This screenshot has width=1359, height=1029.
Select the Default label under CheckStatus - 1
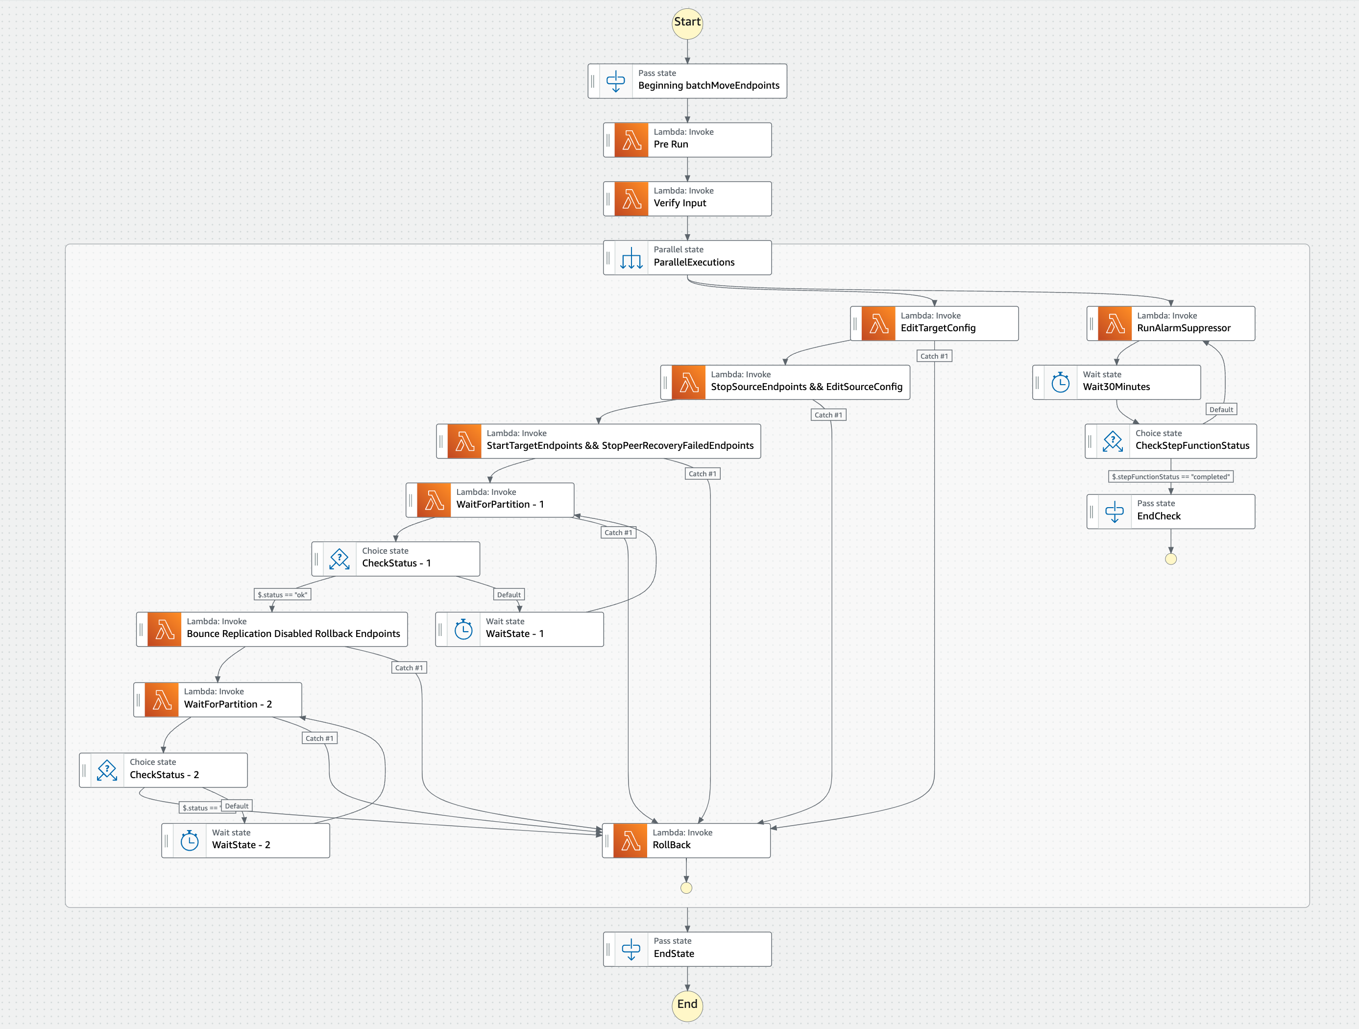[x=509, y=595]
